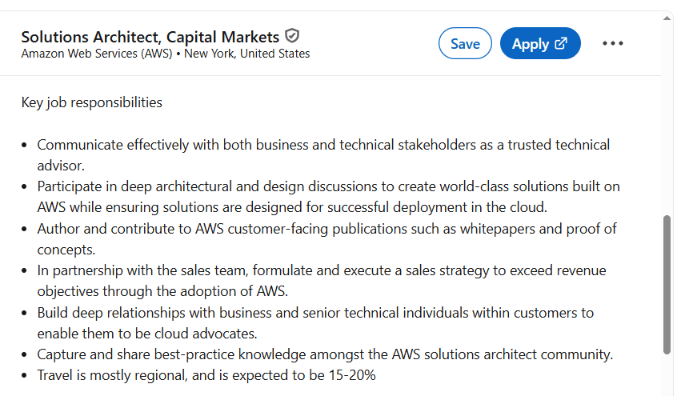Click the verified shield badge beside job title
Screen dimensions: 681x396
coord(292,36)
